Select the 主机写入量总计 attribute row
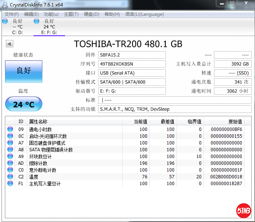 (125, 183)
